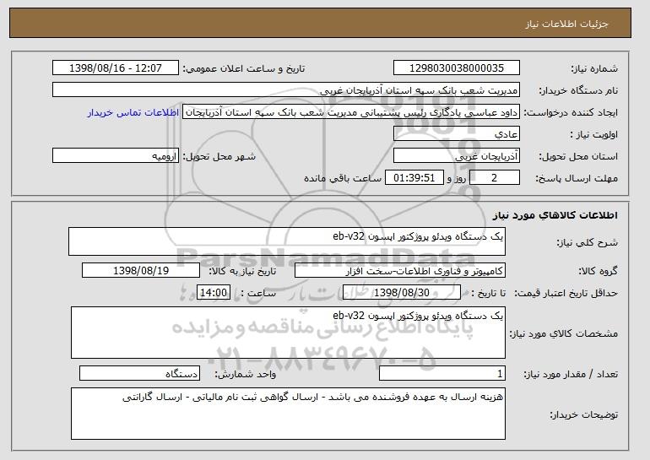650x460 pixels.
Task: Click the remaining time field 01:39:51
Action: click(x=414, y=178)
